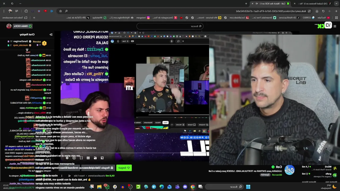This screenshot has width=340, height=191.
Task: Open the Chrome media control icon
Action: 16,11
